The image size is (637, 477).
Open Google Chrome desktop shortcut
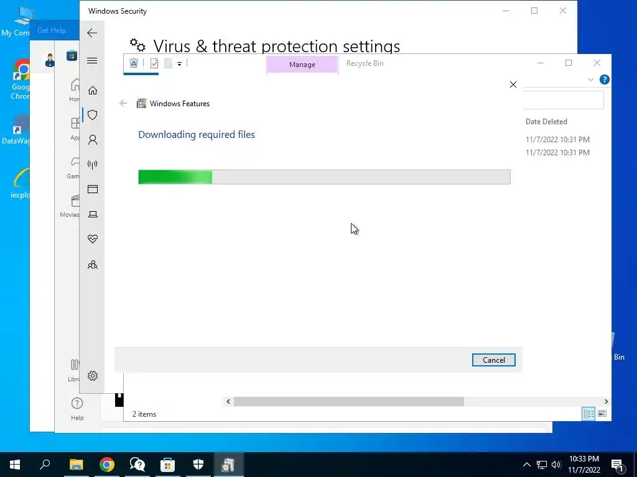pos(21,79)
